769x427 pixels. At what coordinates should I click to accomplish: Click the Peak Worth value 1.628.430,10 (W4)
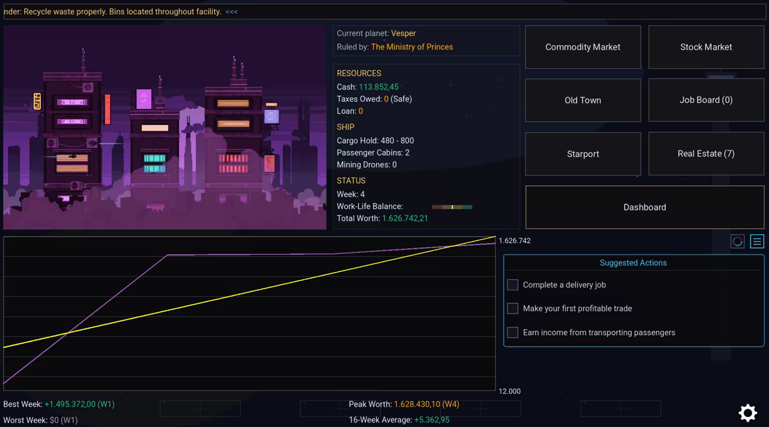coord(427,405)
